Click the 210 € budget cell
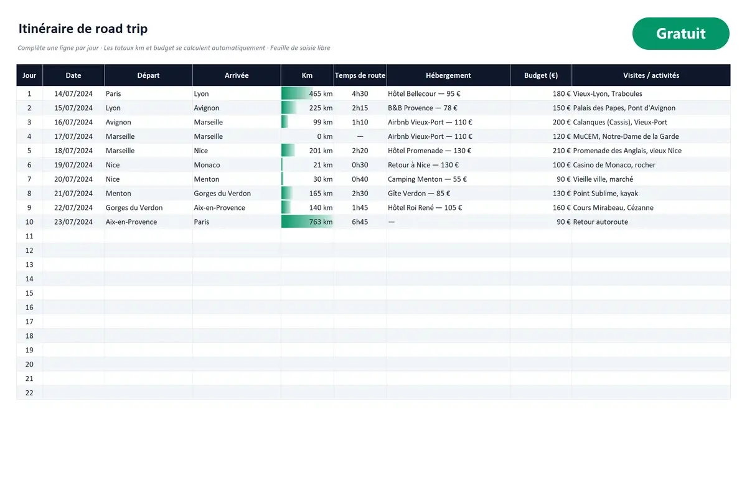 click(541, 151)
